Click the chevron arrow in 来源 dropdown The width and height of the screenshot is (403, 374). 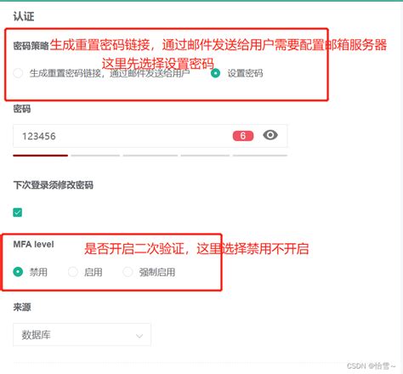139,336
